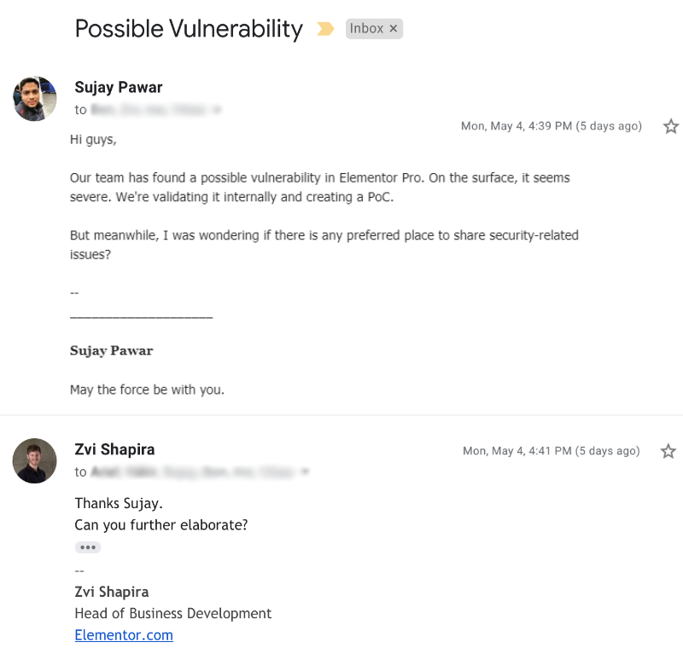Viewport: 683px width, 648px height.
Task: Remove the Inbox label with its X
Action: [x=394, y=29]
